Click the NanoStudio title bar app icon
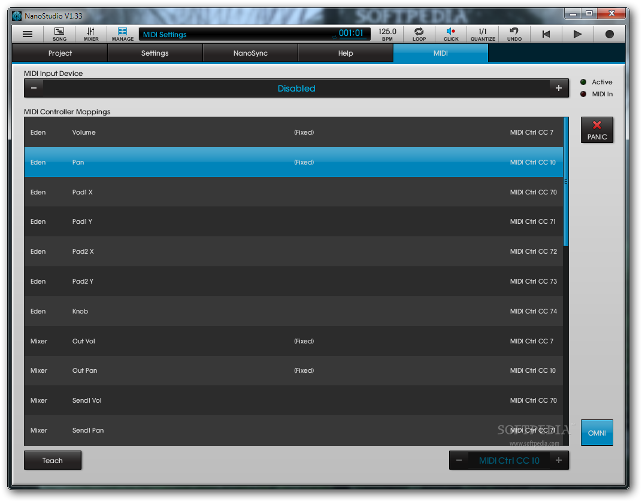 (x=17, y=16)
